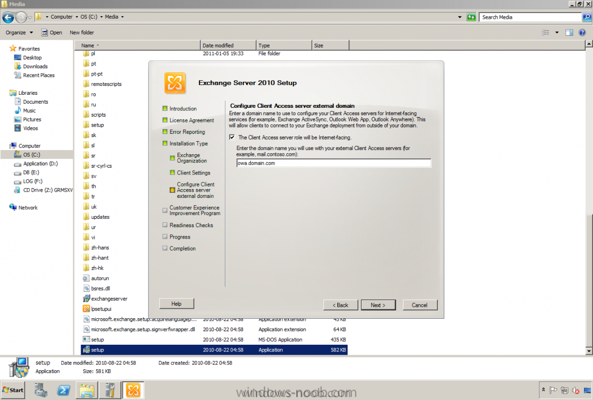Click the Action Center flag in system tray
This screenshot has height=400, width=593.
(x=553, y=390)
